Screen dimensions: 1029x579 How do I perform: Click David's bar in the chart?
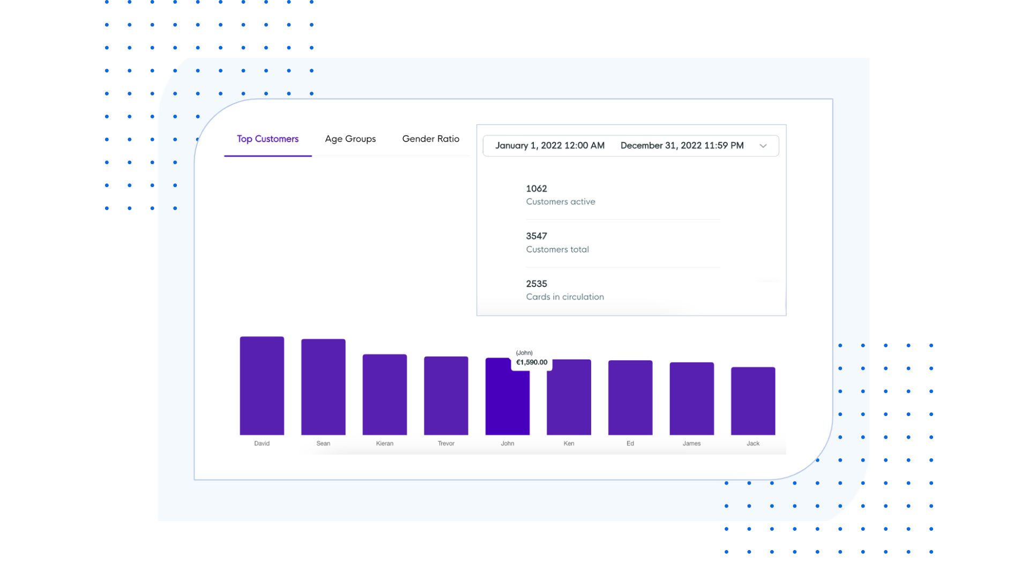[262, 386]
